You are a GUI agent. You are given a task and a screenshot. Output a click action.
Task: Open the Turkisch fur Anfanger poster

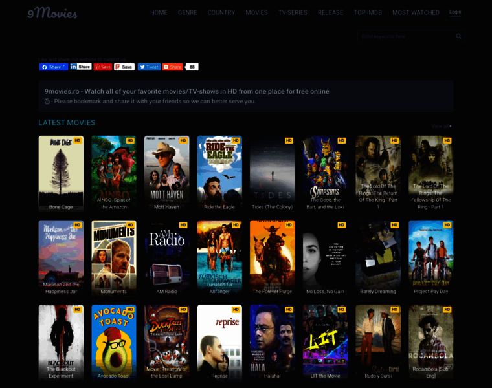(219, 258)
